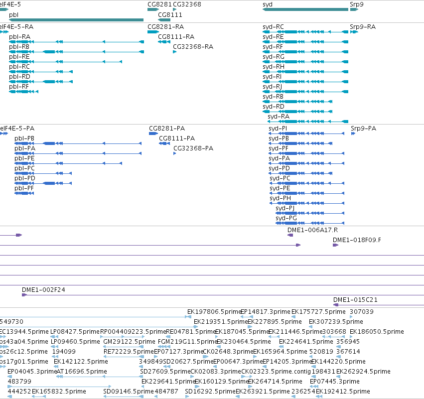This screenshot has width=424, height=399.
Task: Open the CG8281-PA CDS label
Action: 167,129
